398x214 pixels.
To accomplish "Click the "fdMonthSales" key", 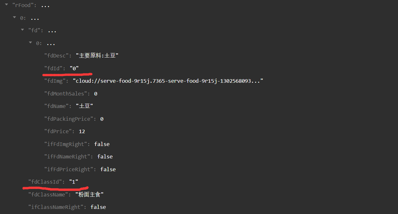I will coord(66,94).
